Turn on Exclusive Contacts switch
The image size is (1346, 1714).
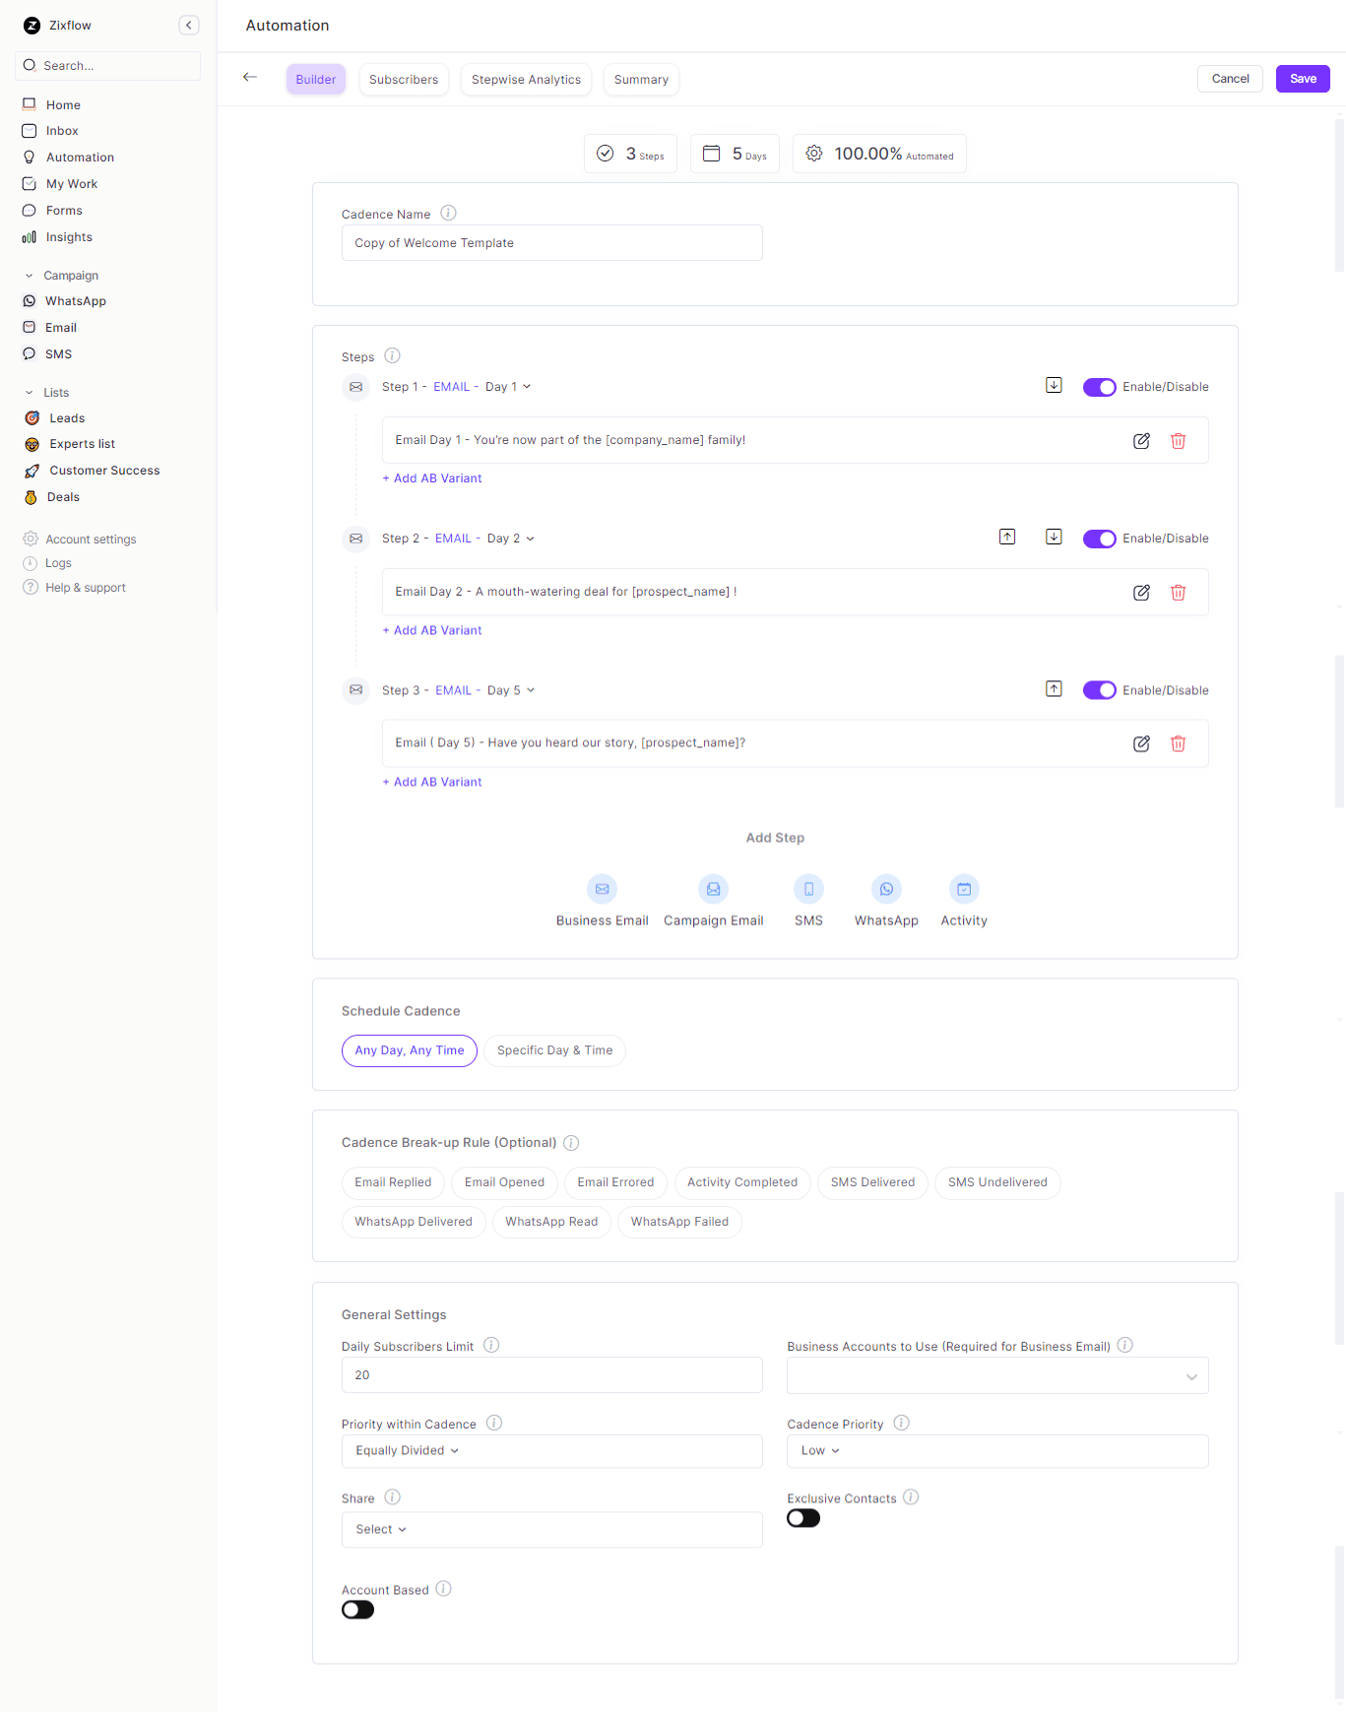click(803, 1518)
